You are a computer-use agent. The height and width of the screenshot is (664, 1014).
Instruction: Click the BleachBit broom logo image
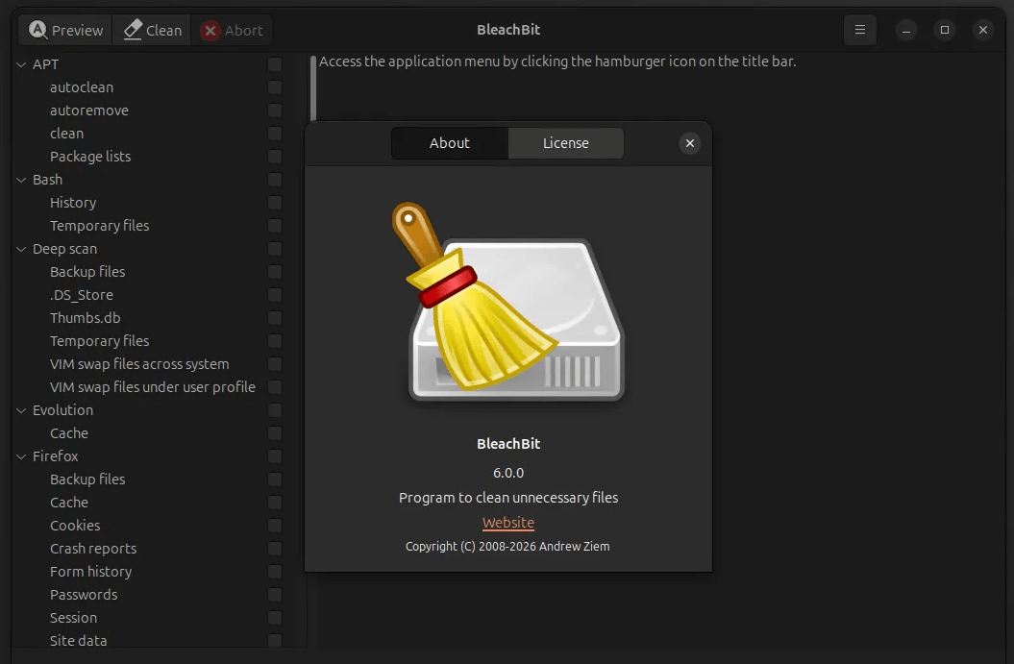pyautogui.click(x=507, y=302)
